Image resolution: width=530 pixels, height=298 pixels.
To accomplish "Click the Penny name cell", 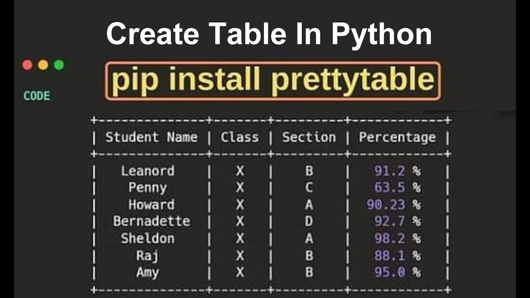I will click(x=147, y=188).
